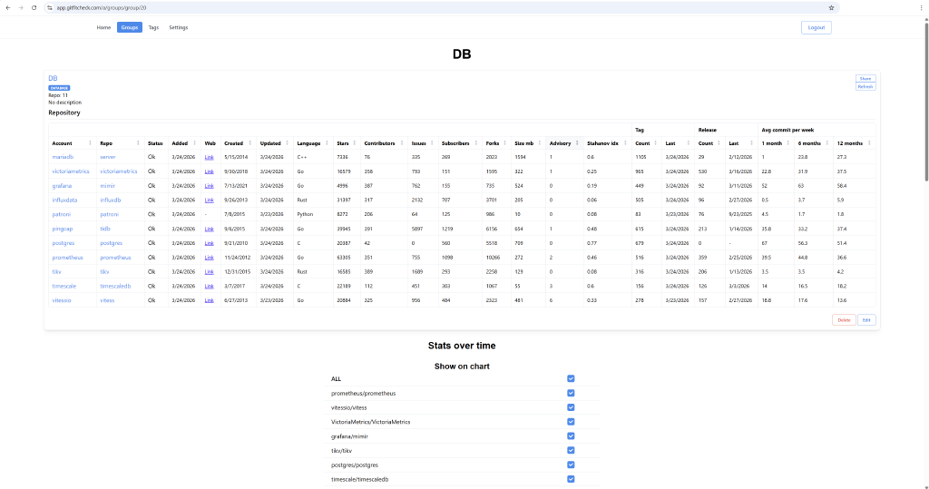Click the Refresh group button
The height and width of the screenshot is (489, 929).
click(865, 86)
